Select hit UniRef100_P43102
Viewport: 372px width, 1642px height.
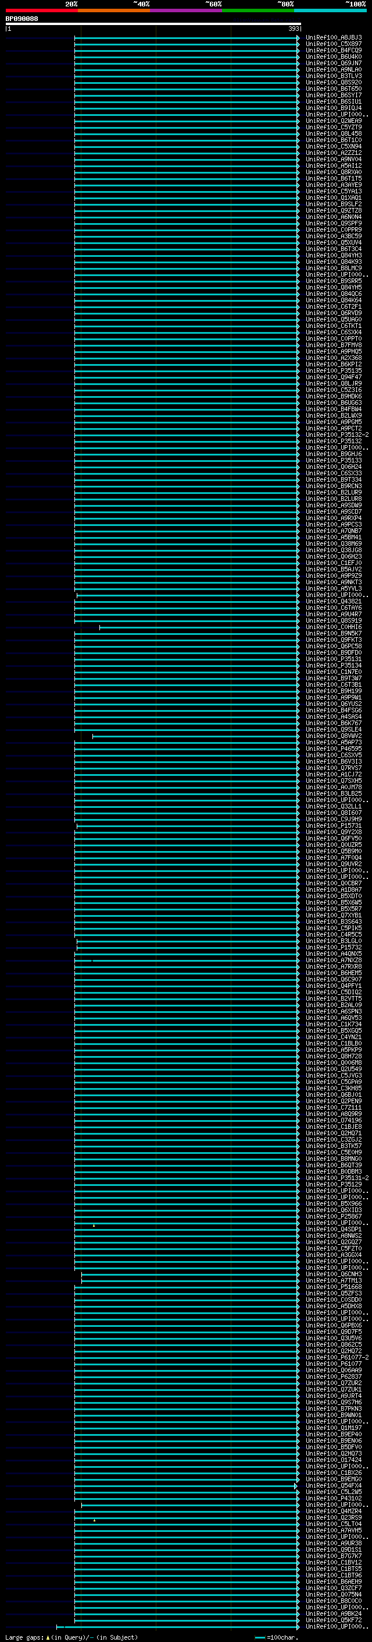[x=334, y=1499]
